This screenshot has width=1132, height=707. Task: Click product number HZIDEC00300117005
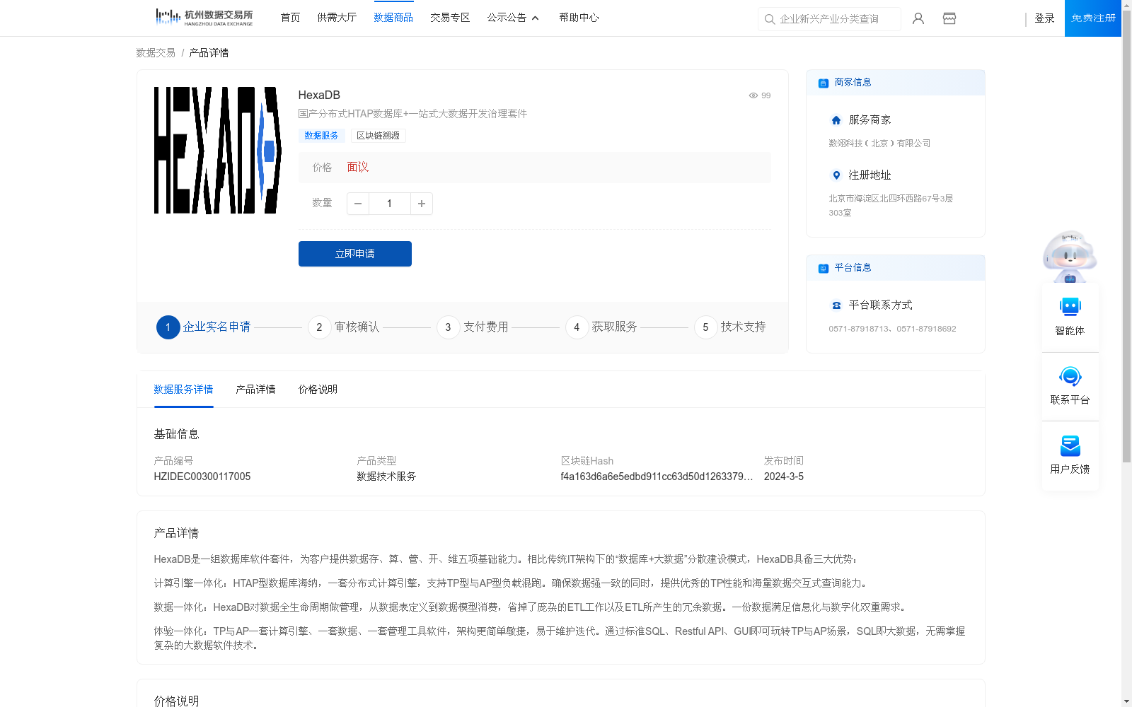pyautogui.click(x=202, y=477)
